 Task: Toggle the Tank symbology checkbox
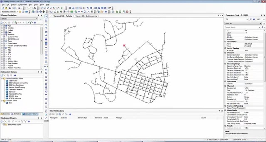point(4,32)
